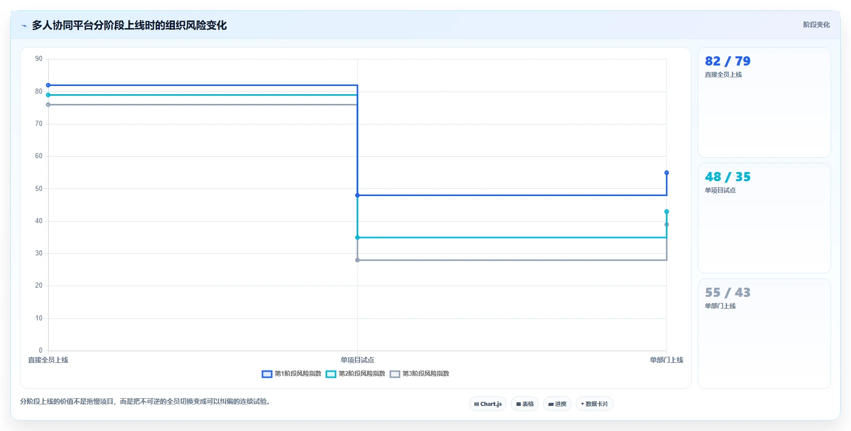Click the 第1阶段风险指数 legend label
Image resolution: width=851 pixels, height=431 pixels.
click(x=298, y=374)
